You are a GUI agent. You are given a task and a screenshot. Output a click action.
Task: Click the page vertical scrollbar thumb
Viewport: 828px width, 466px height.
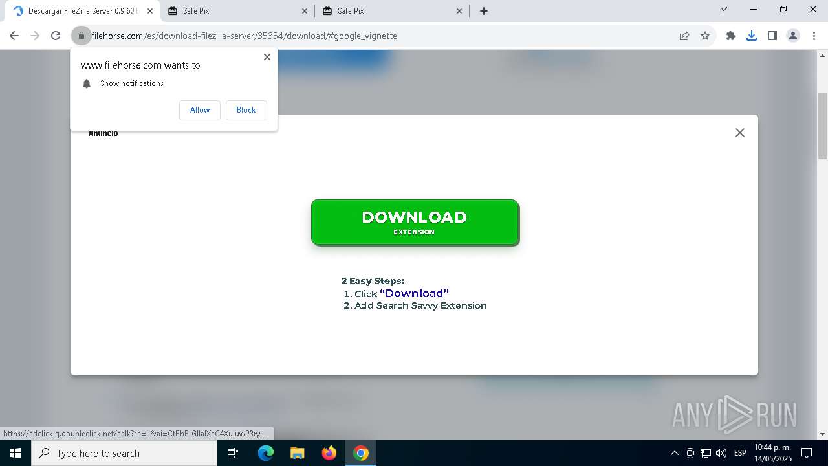click(x=823, y=126)
